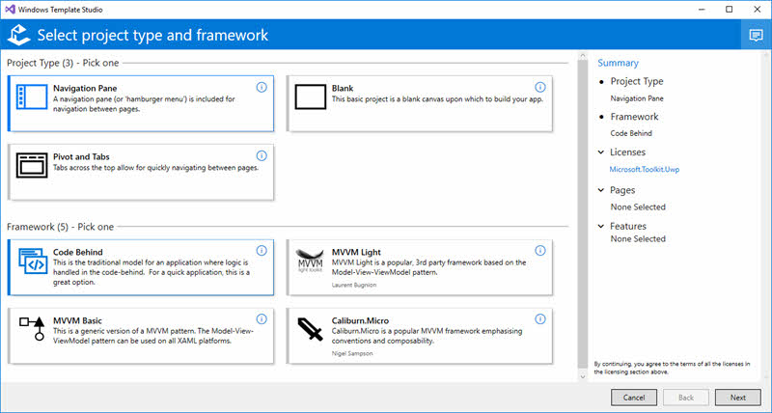Select Code Behind framework card
The image size is (772, 413).
pos(141,267)
